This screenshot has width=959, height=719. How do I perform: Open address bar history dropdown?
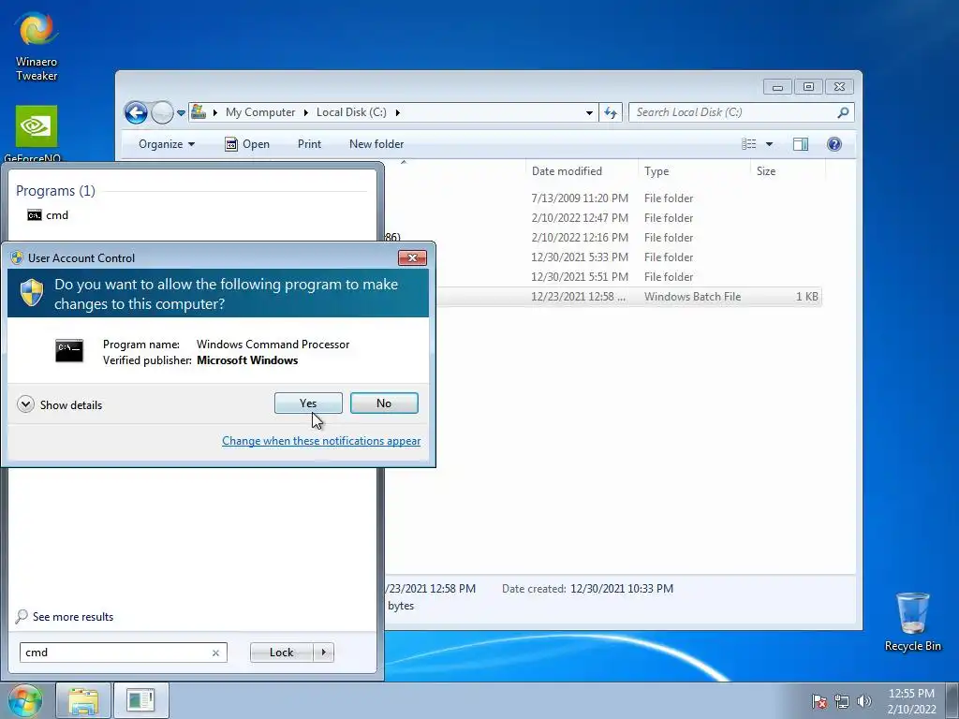[589, 112]
